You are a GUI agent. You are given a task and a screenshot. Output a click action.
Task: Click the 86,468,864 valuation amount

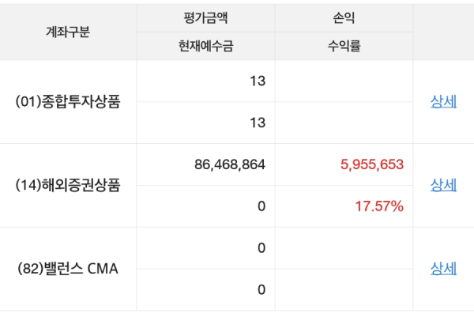(x=230, y=164)
